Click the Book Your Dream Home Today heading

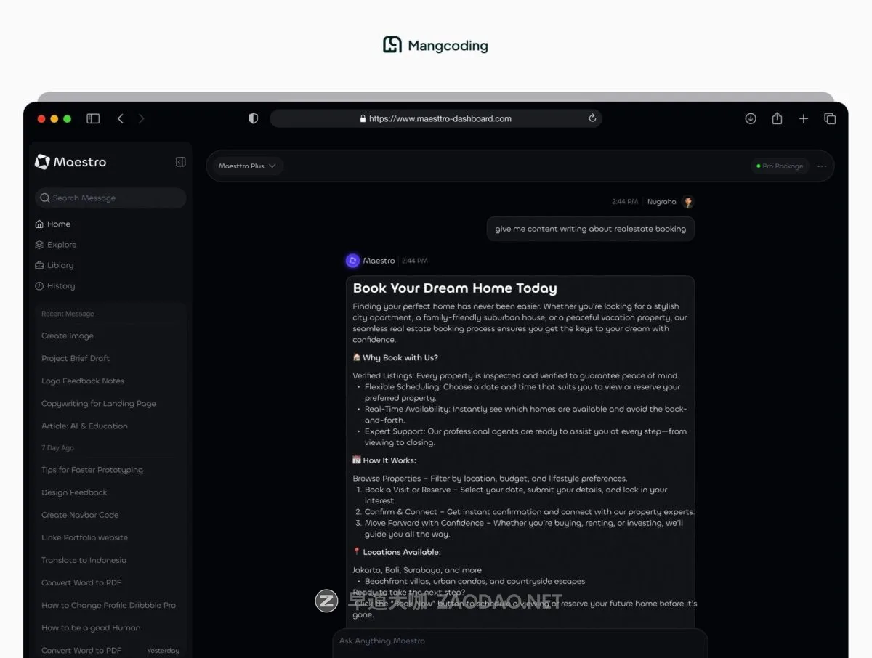455,288
